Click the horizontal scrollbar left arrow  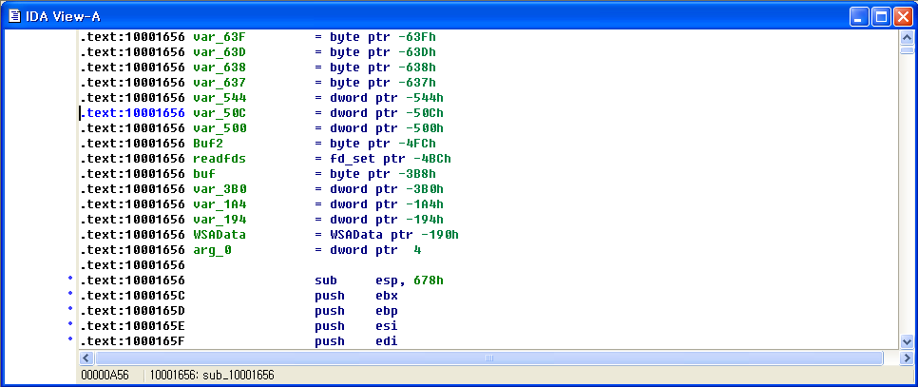click(x=86, y=358)
